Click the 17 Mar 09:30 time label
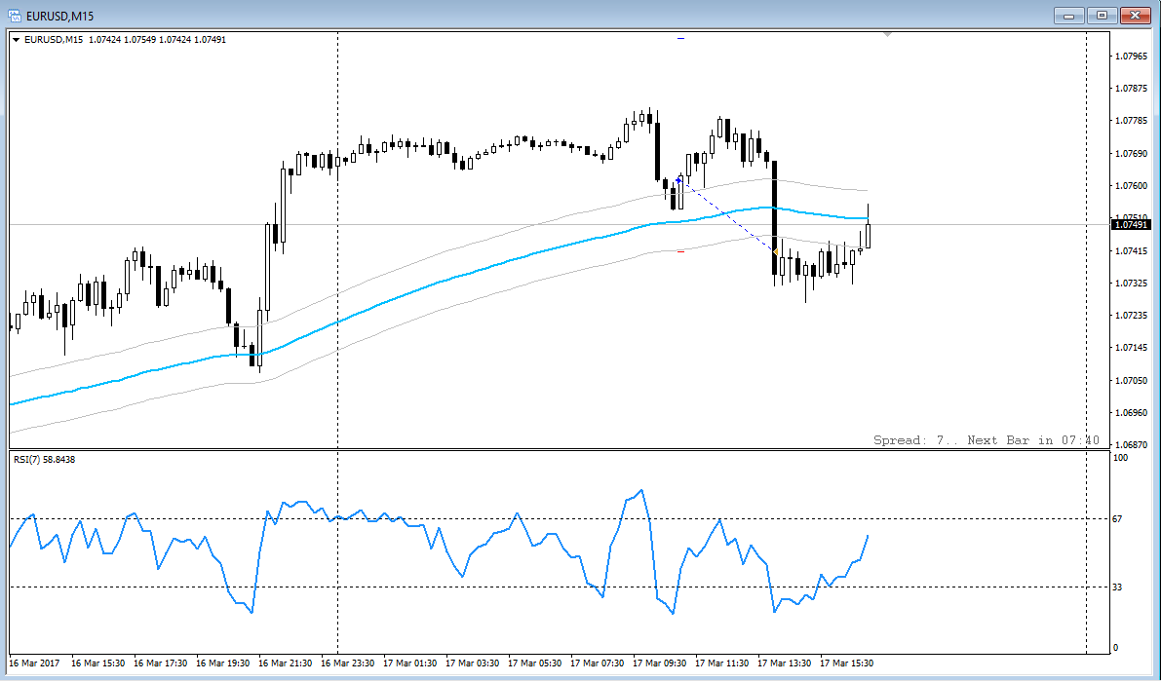The image size is (1161, 682). 659,663
